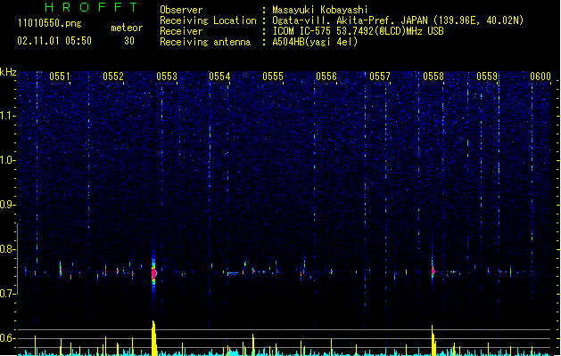The height and width of the screenshot is (356, 561).
Task: Click the 0551 time marker
Action: [x=60, y=77]
